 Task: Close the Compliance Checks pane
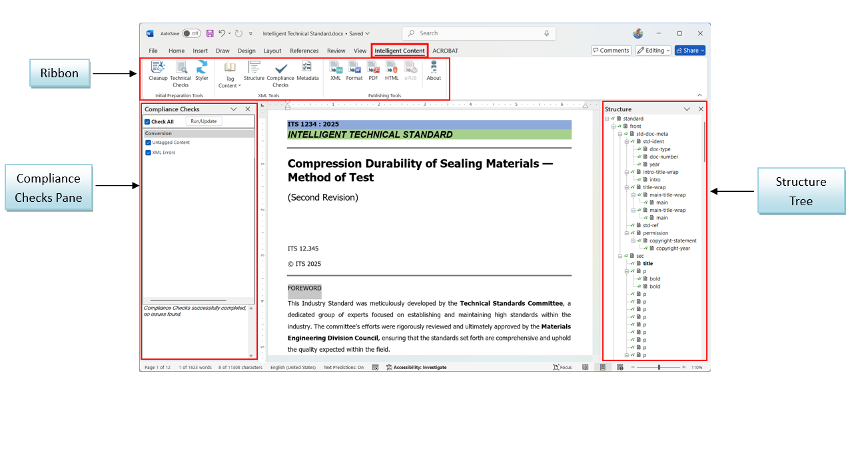[248, 109]
